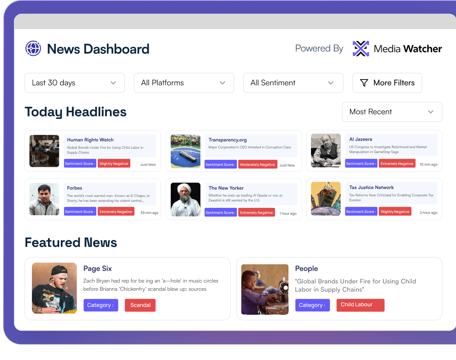Open the All Sentiment dropdown
The width and height of the screenshot is (456, 360).
[x=293, y=83]
